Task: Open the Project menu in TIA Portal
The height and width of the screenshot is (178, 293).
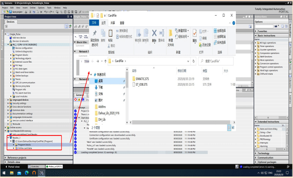Action: (x=5, y=8)
